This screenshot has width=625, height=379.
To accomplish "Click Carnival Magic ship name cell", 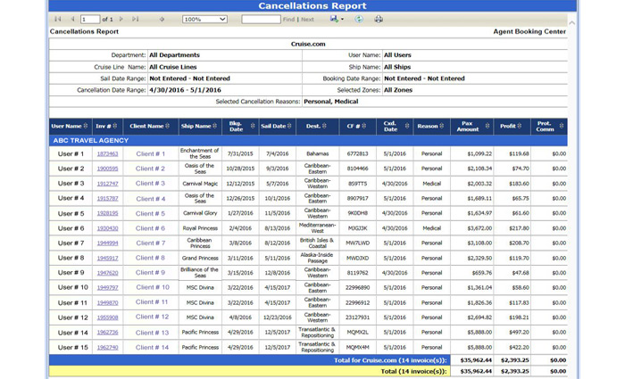I will (200, 184).
